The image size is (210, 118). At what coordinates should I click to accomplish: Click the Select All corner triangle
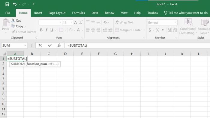4,54
